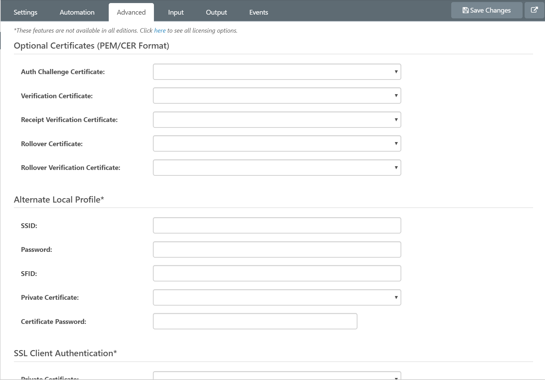Open the Output tab
The image size is (545, 380).
[216, 12]
